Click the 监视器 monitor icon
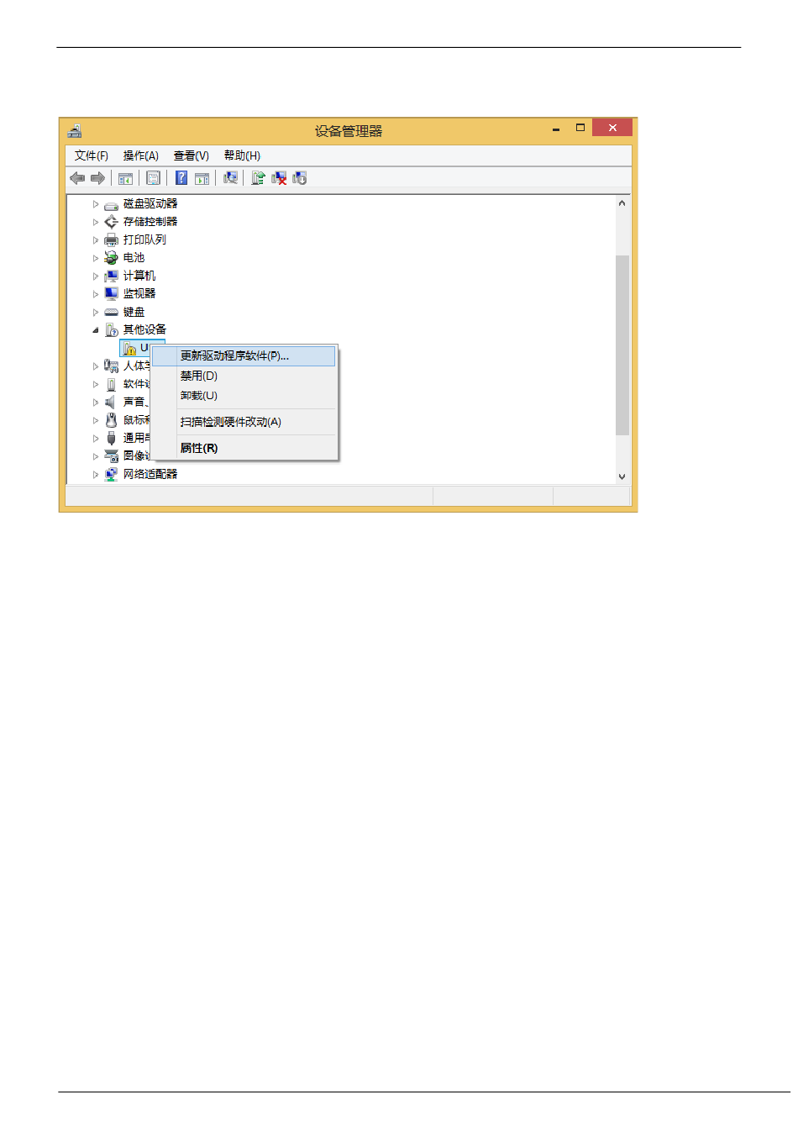The width and height of the screenshot is (798, 1142). 111,294
